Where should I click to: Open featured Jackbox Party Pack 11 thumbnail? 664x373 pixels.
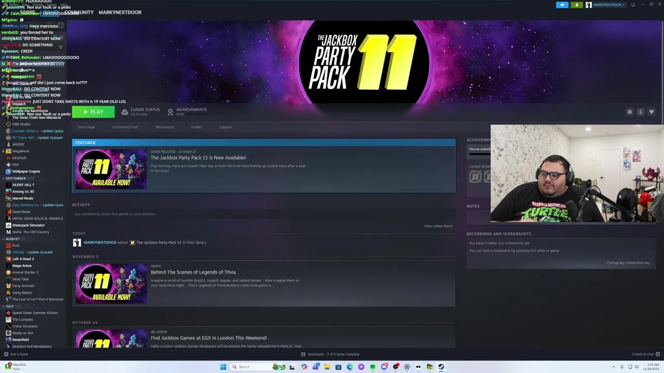point(111,169)
